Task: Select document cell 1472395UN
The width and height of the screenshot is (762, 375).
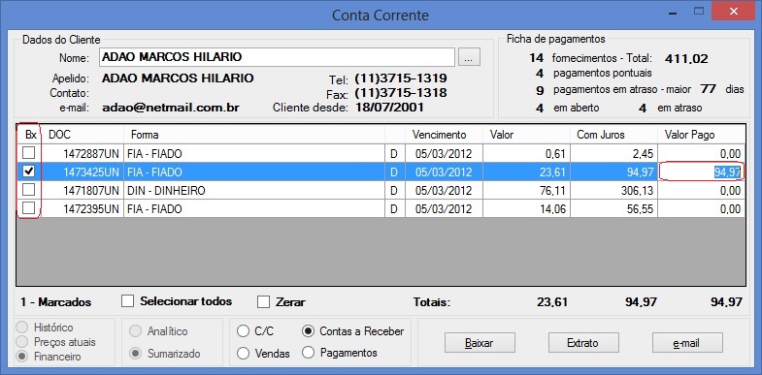Action: coord(83,209)
